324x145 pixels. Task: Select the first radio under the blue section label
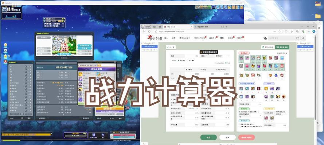(239, 124)
